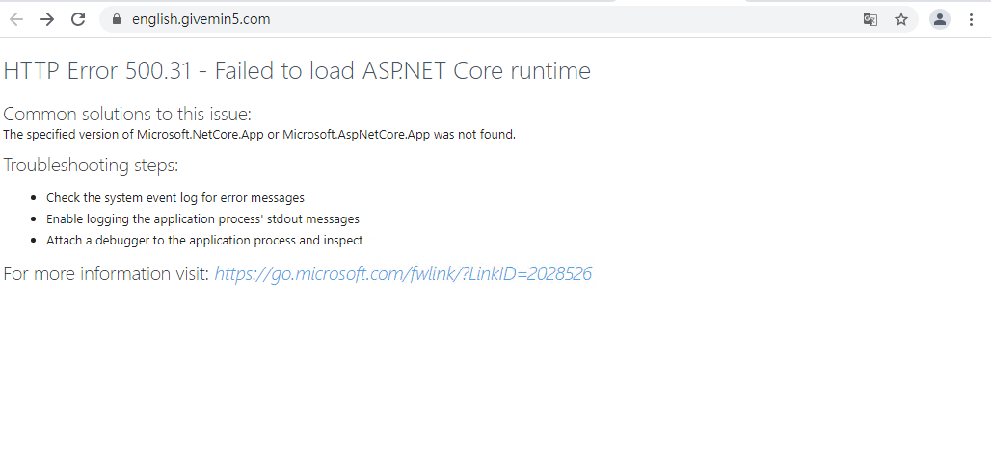Click the Microsoft.AspNetCore.App text

pyautogui.click(x=357, y=135)
